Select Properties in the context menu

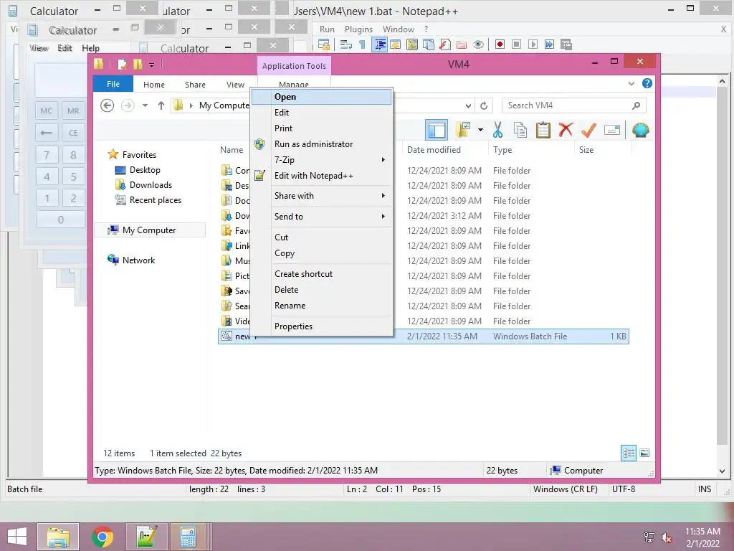tap(322, 326)
